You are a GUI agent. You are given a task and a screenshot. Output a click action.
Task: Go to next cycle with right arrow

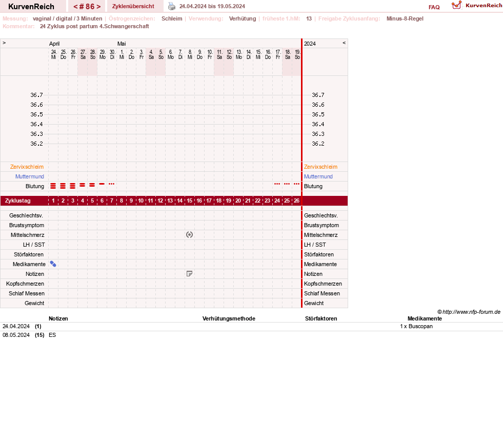pyautogui.click(x=98, y=7)
